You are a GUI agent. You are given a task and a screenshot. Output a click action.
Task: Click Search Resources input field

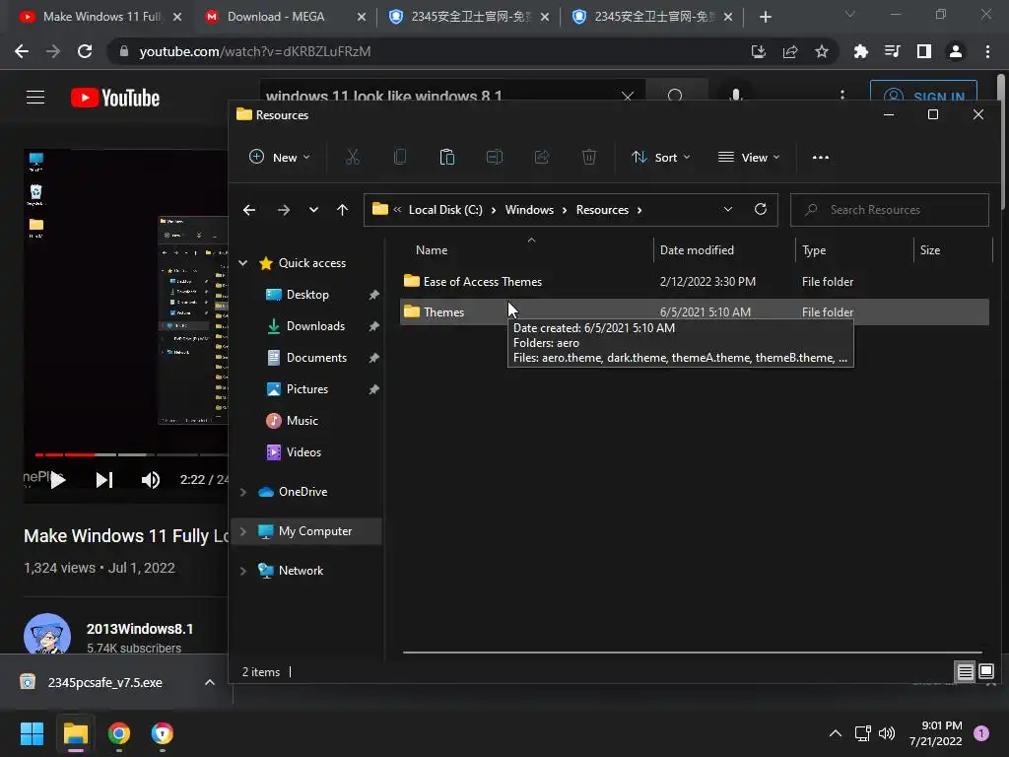(x=890, y=210)
